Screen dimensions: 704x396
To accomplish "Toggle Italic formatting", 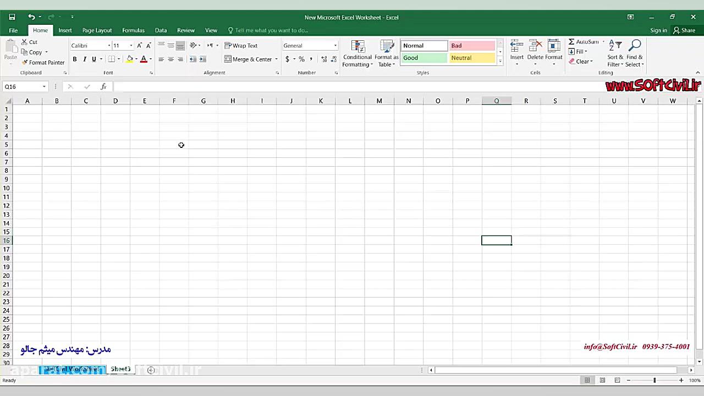I will (x=84, y=59).
